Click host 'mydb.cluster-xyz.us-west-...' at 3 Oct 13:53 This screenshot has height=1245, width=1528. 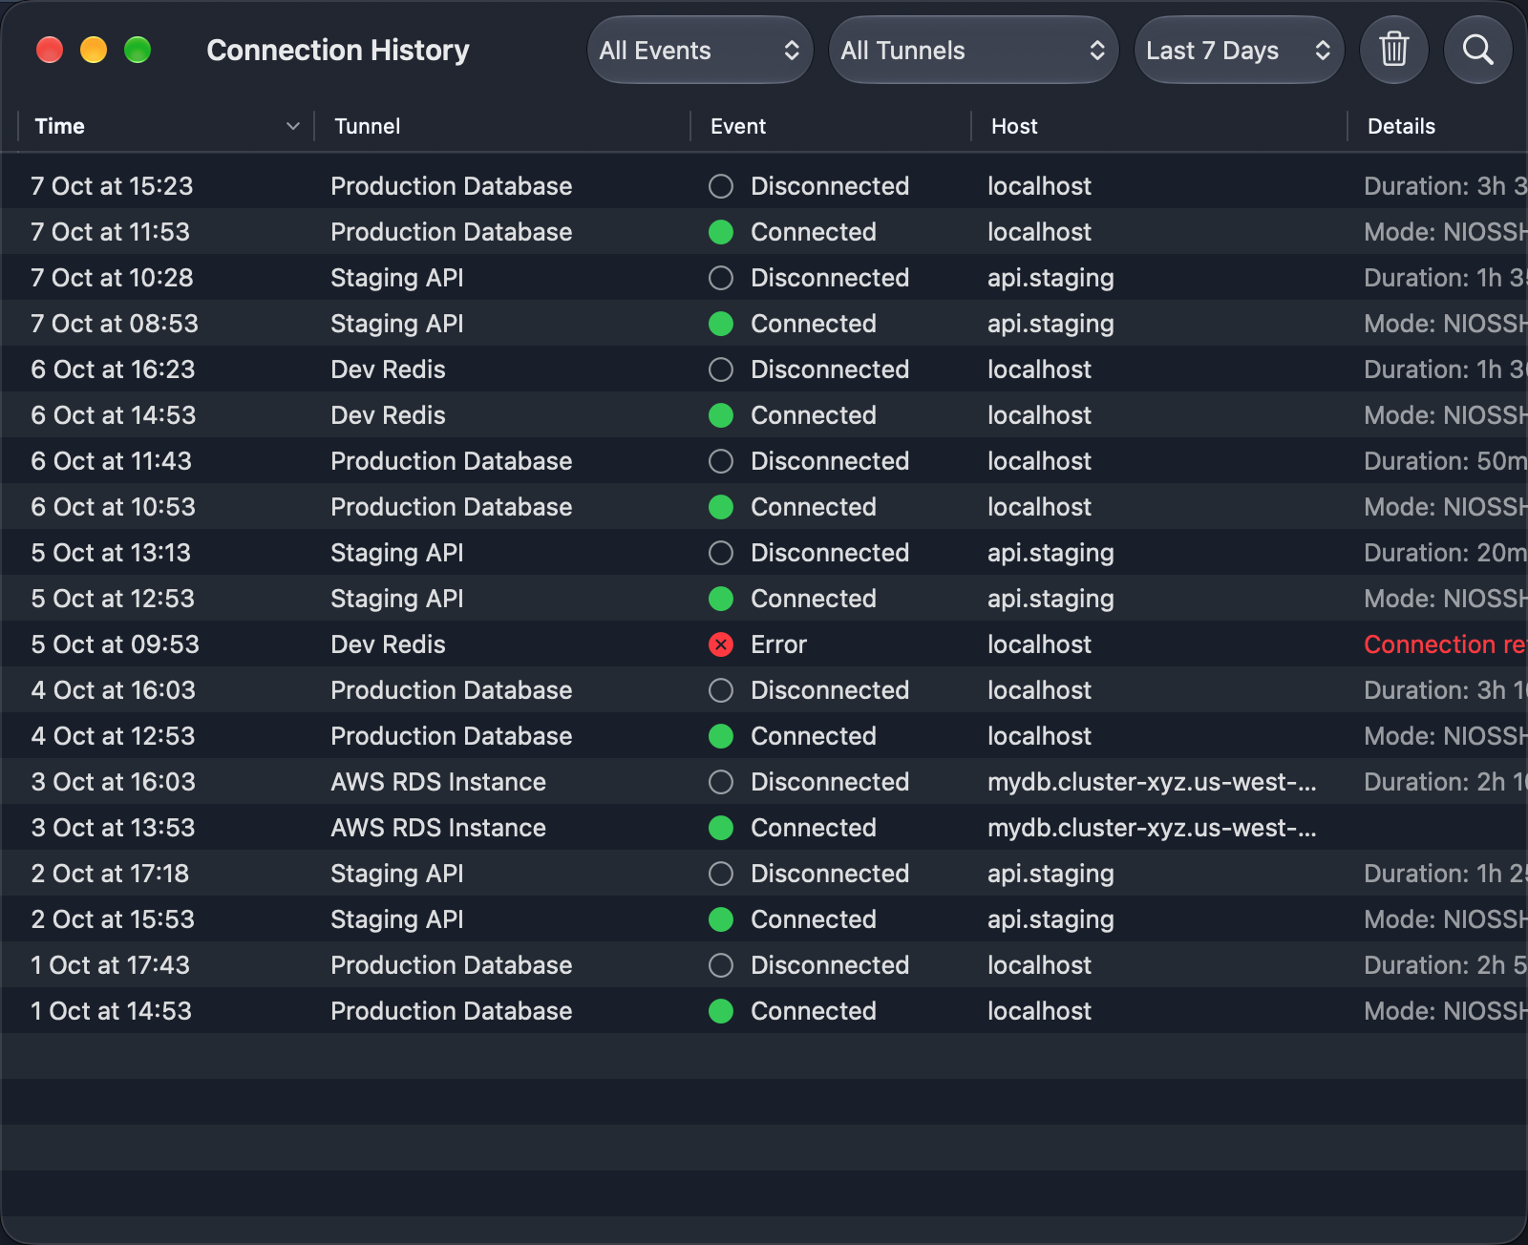[1152, 828]
